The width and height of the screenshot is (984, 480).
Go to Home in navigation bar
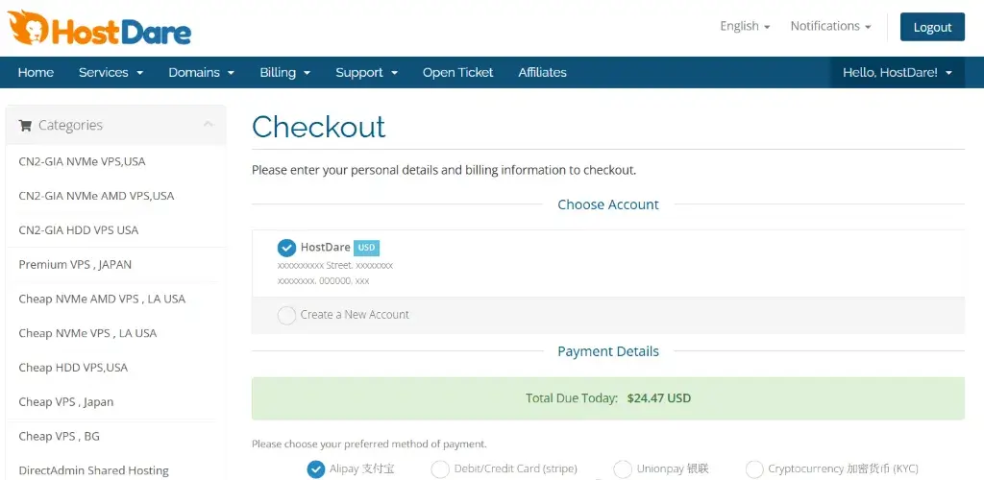coord(36,73)
